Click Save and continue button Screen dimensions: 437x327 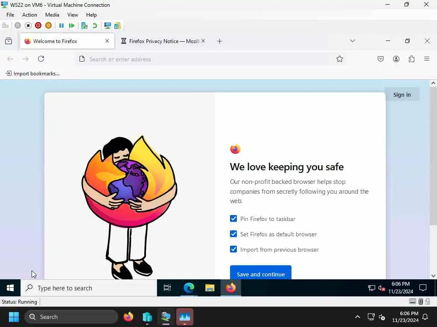261,273
